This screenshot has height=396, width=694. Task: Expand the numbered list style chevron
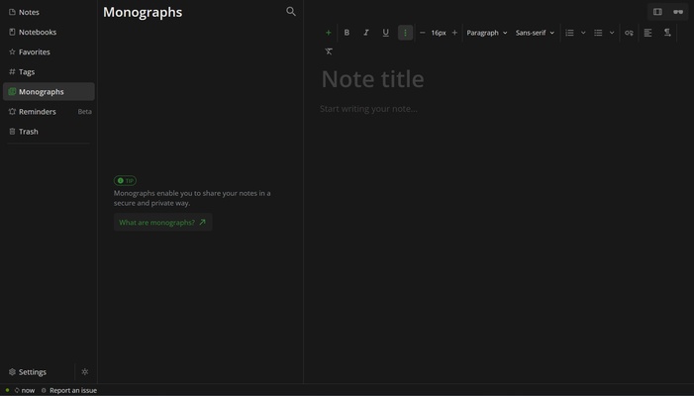[583, 33]
